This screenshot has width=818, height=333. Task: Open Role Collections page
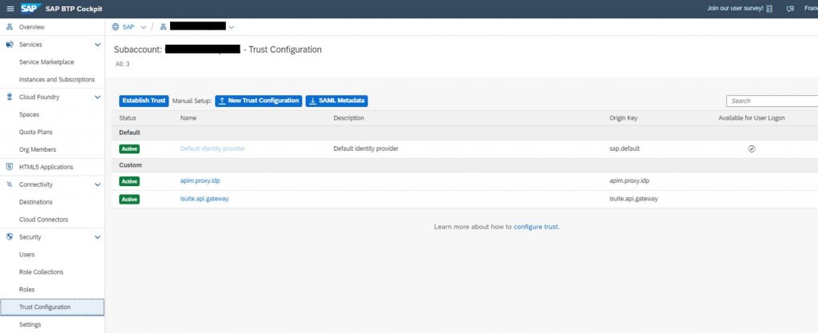click(42, 272)
